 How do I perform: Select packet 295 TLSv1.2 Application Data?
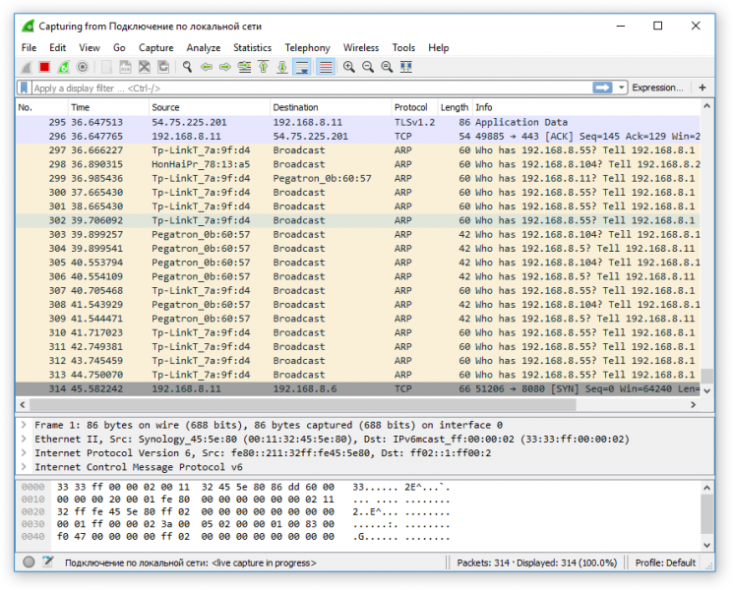357,122
